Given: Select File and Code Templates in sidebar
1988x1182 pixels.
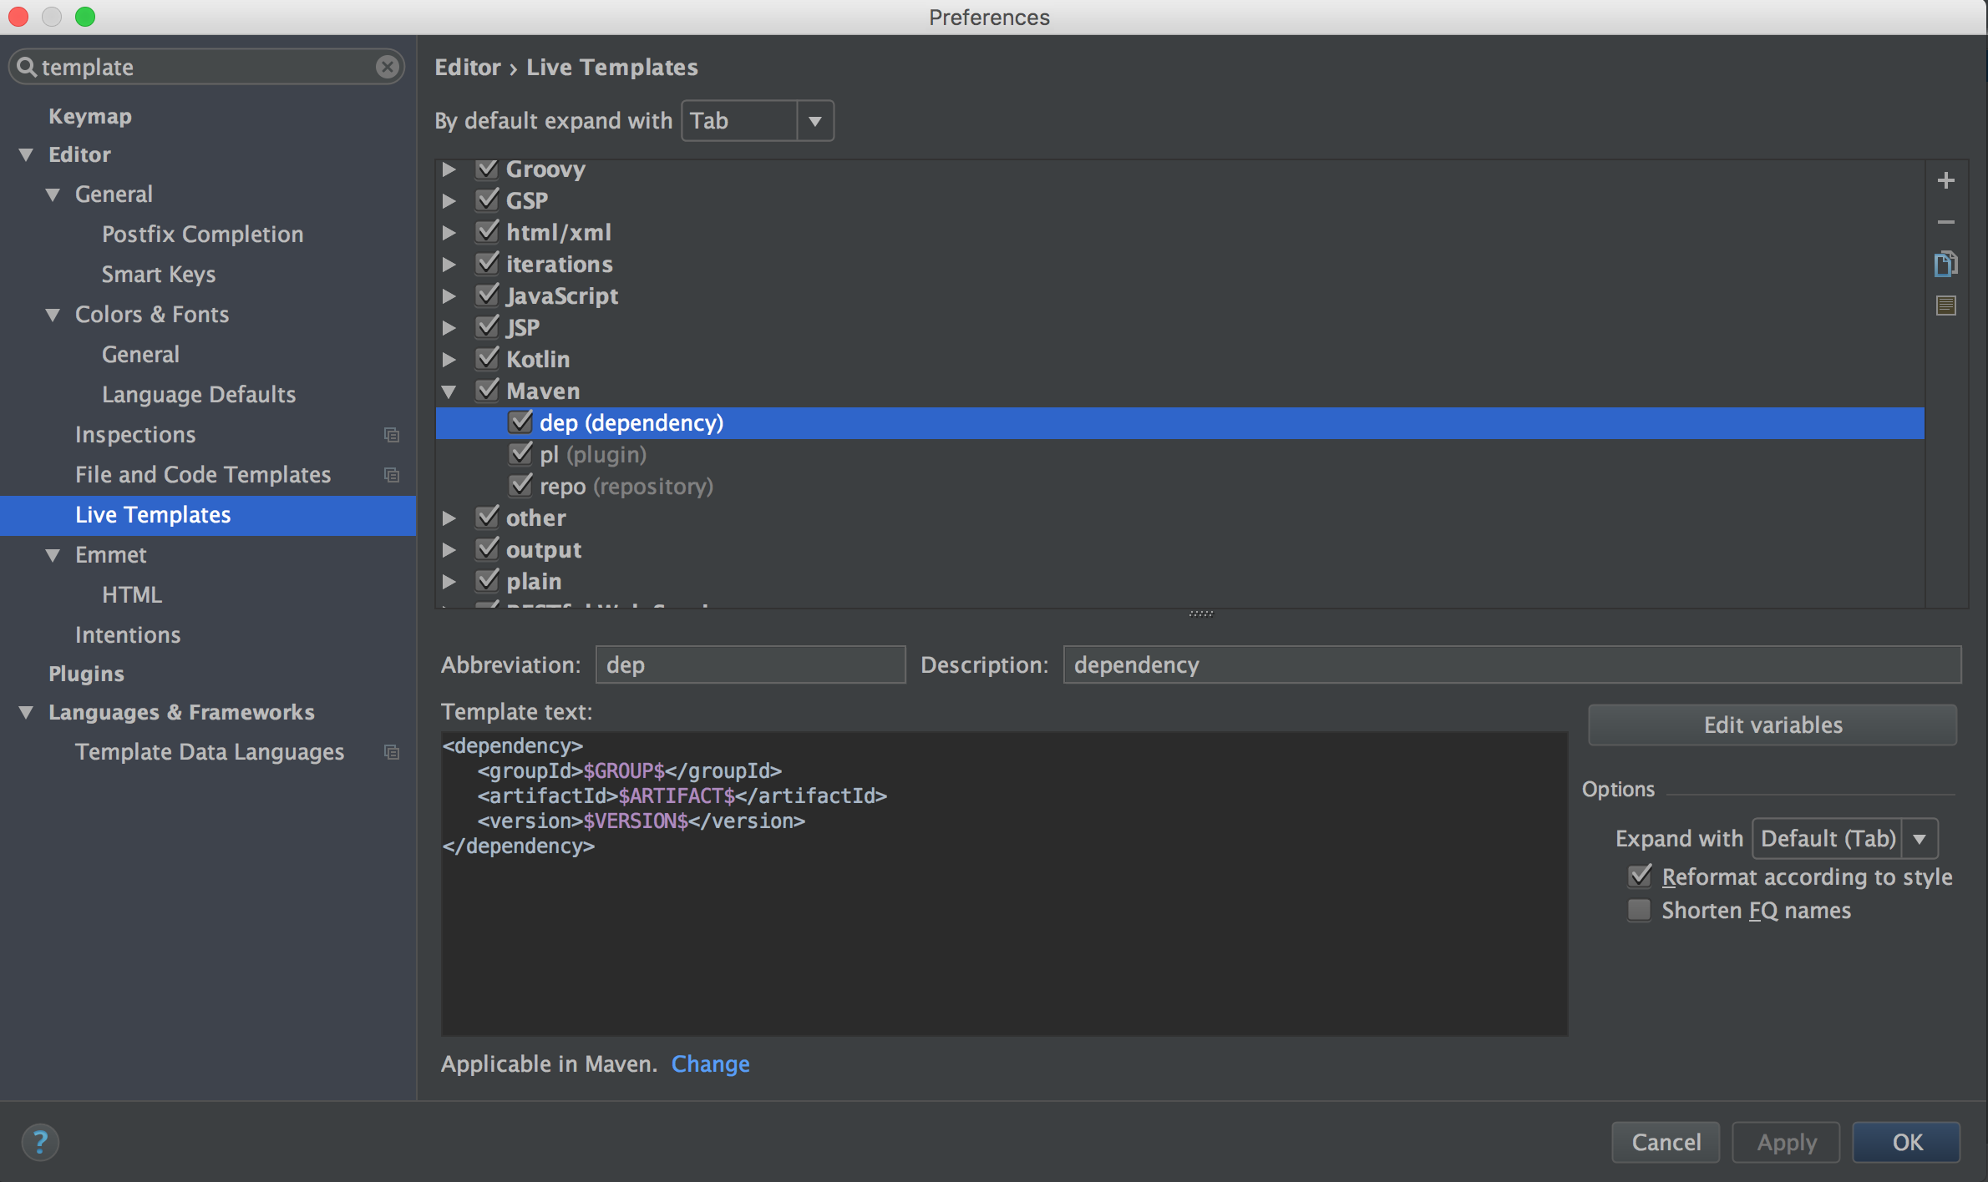Looking at the screenshot, I should [203, 475].
